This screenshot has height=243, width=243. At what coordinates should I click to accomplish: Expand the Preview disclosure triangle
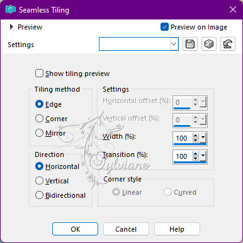pos(11,27)
